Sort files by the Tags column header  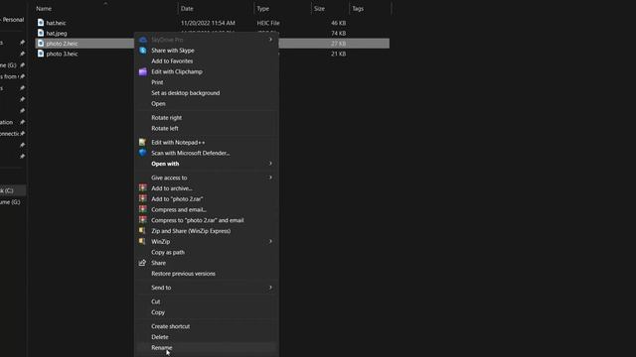(358, 9)
